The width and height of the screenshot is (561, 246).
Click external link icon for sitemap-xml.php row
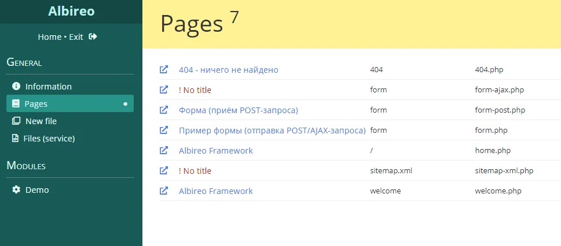tap(164, 171)
